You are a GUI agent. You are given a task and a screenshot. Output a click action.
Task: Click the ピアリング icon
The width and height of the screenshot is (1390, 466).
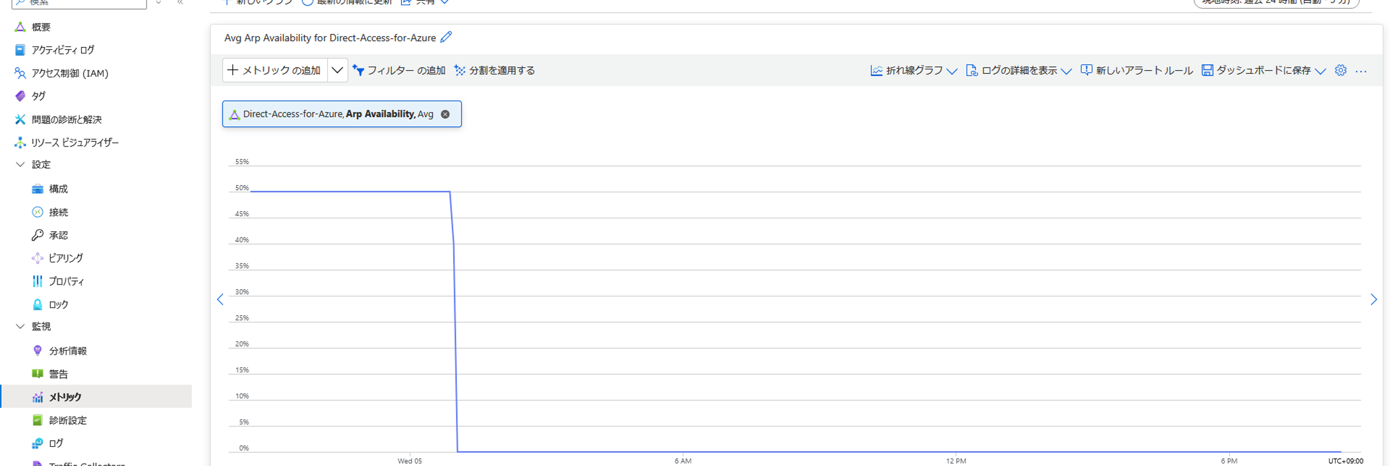pos(37,258)
